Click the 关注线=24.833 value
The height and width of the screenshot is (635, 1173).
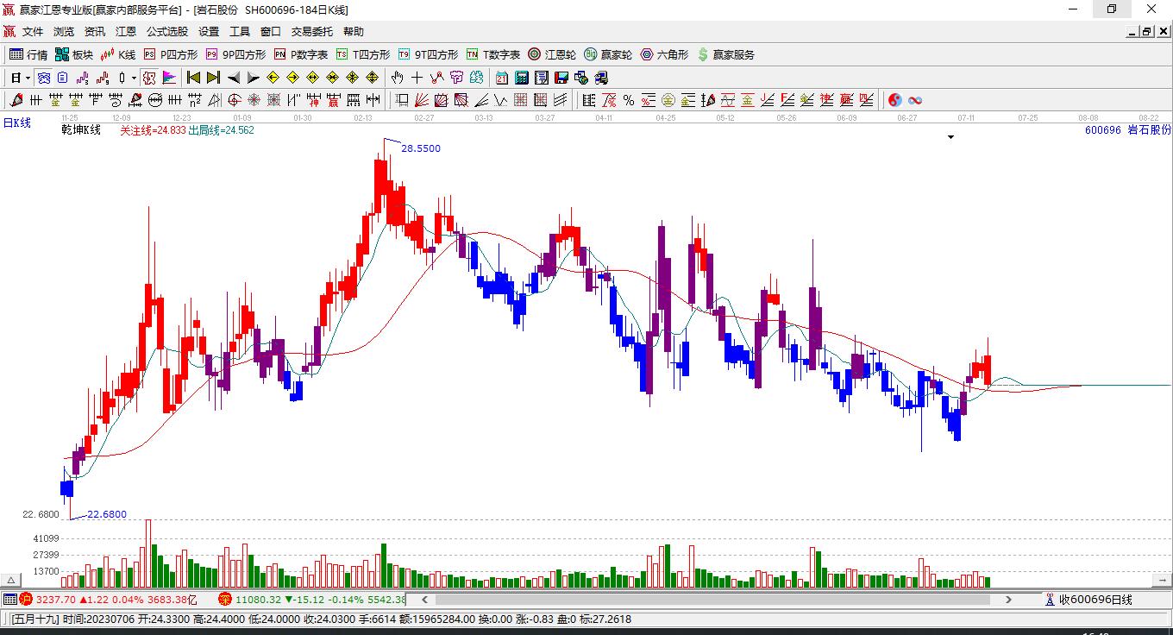click(153, 130)
